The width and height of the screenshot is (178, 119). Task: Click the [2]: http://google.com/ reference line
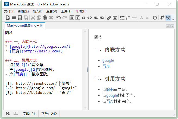(x=41, y=88)
